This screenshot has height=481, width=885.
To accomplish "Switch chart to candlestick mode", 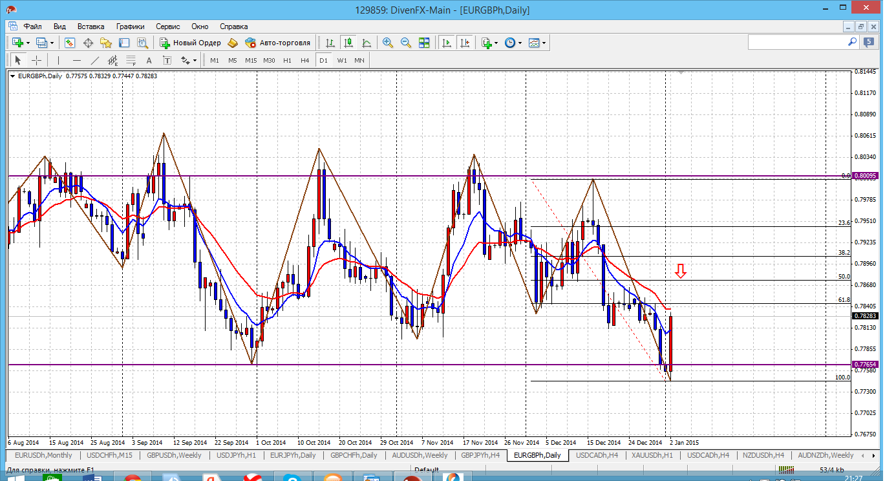I will (x=348, y=43).
